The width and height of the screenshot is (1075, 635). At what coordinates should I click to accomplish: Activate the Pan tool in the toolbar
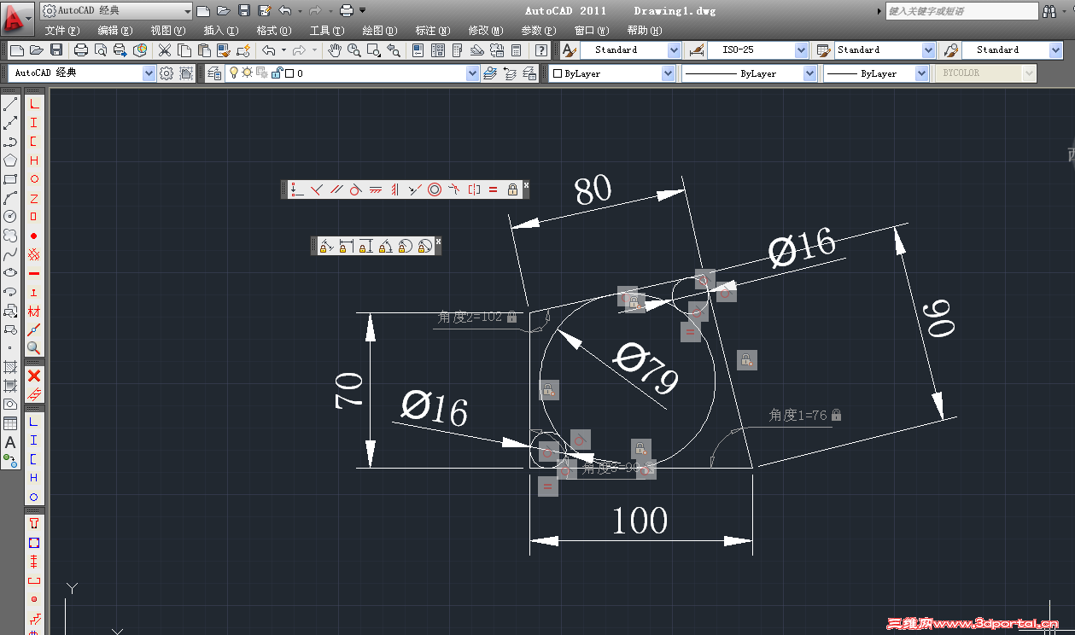coord(336,50)
